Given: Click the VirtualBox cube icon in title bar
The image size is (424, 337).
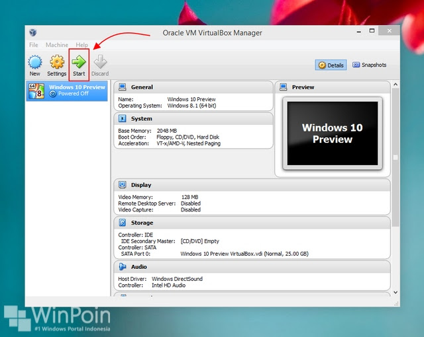Looking at the screenshot, I should [x=33, y=32].
